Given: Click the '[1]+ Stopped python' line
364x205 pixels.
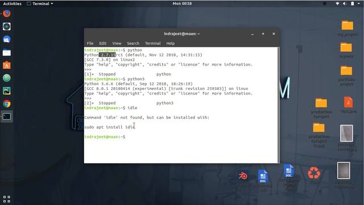Looking at the screenshot, I should point(127,74).
